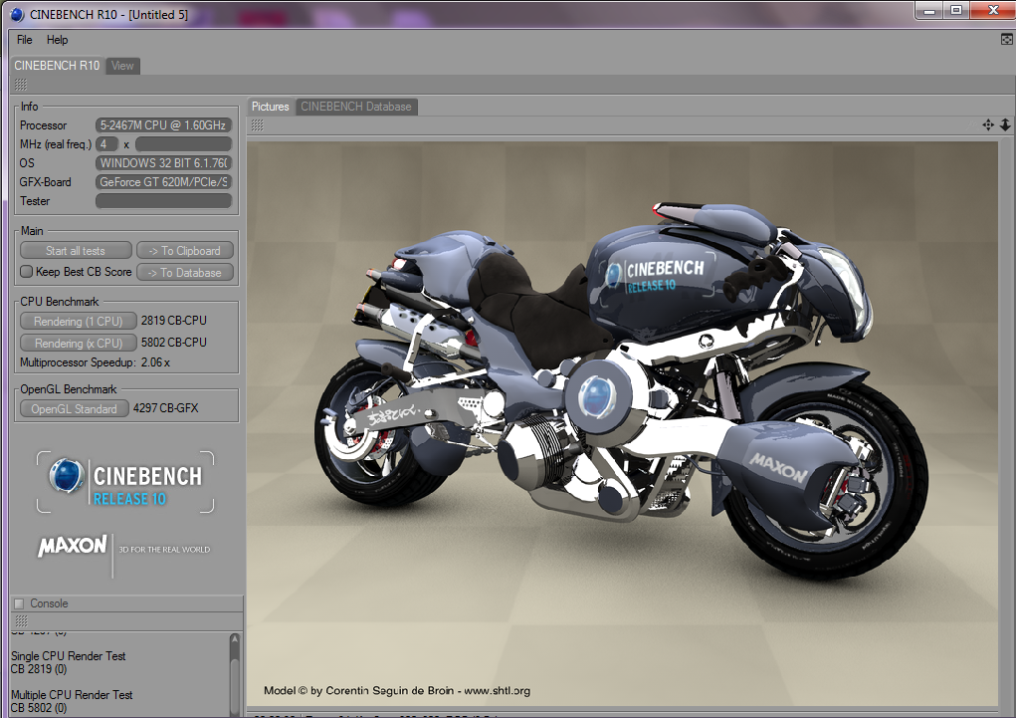Click the picture zoom arrow icon
This screenshot has width=1016, height=718.
(x=1005, y=124)
